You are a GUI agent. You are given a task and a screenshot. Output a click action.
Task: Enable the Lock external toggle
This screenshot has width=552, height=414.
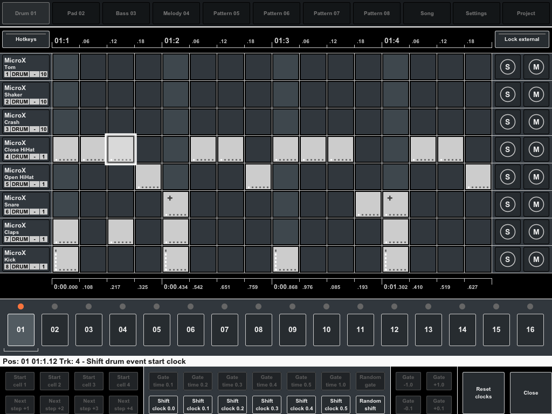tap(521, 39)
